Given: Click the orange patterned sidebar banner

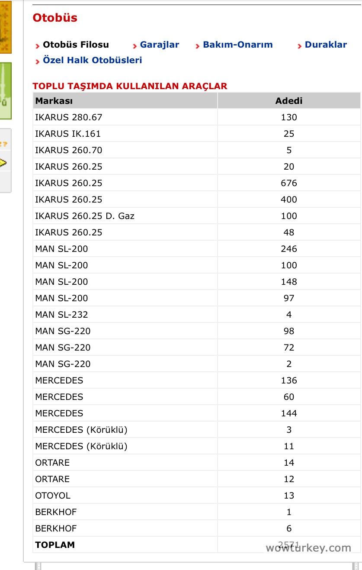Looking at the screenshot, I should point(5,26).
